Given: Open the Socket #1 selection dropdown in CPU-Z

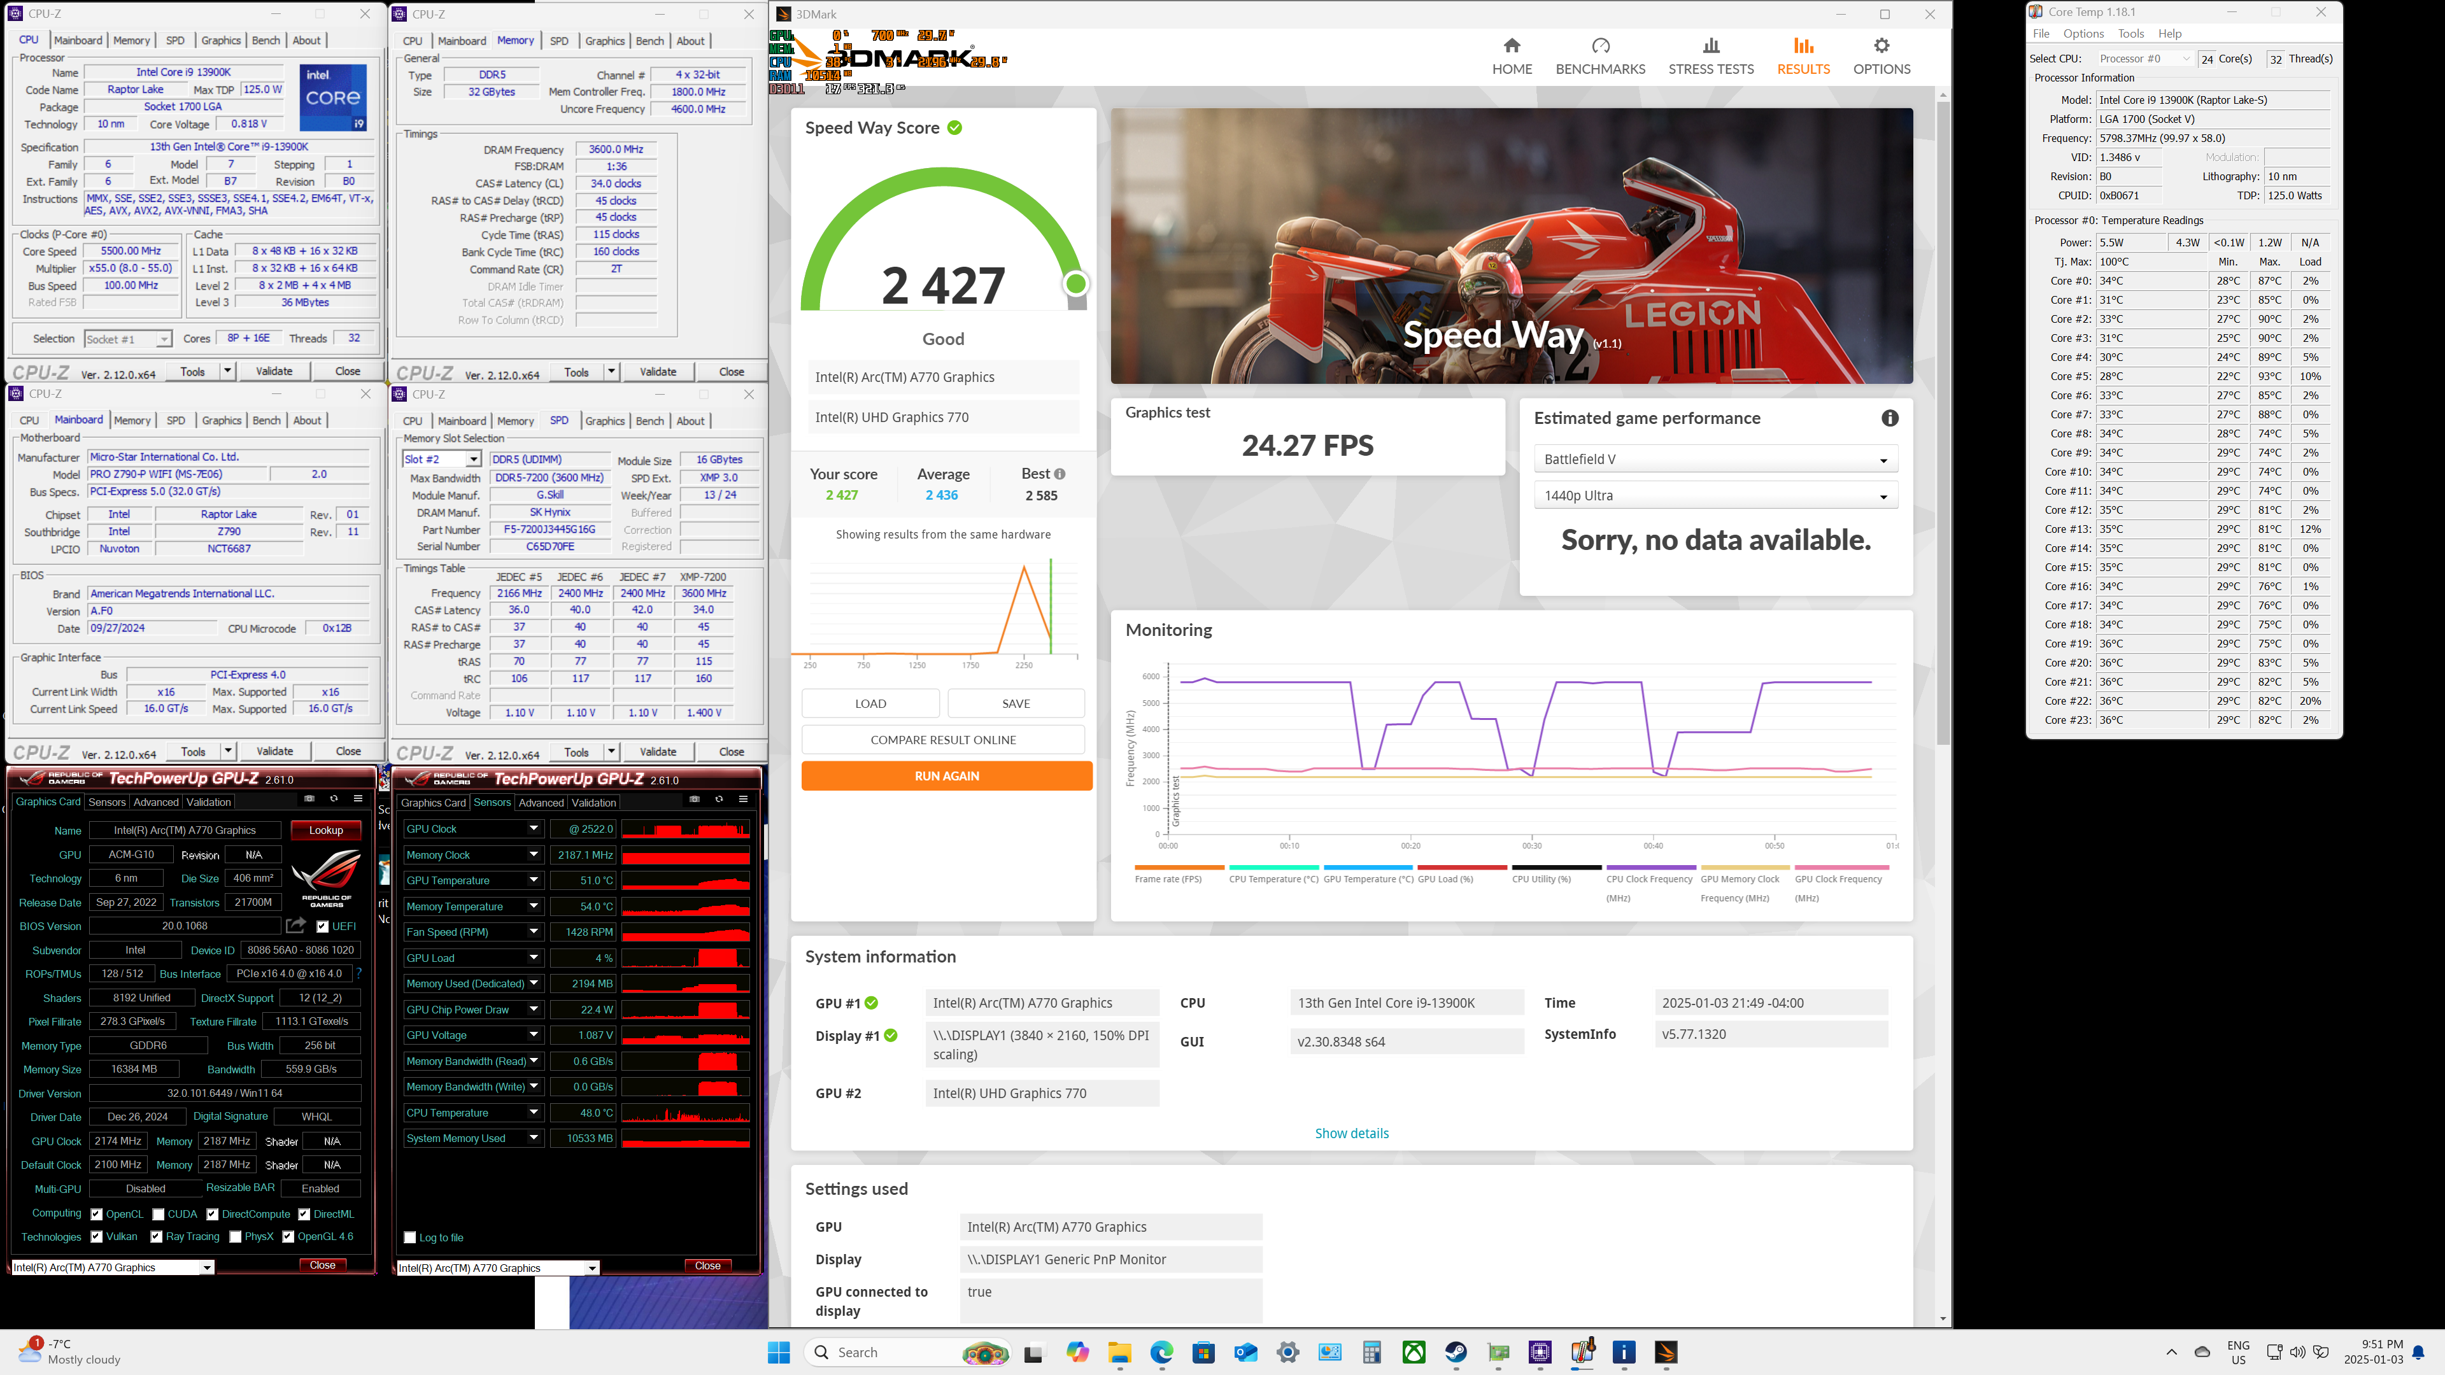Looking at the screenshot, I should [127, 339].
